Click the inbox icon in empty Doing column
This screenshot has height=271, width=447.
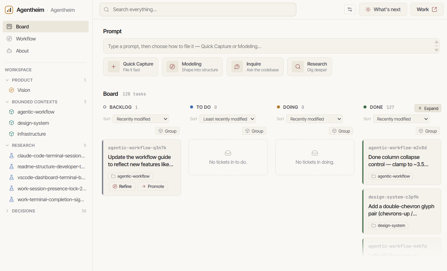tap(315, 153)
